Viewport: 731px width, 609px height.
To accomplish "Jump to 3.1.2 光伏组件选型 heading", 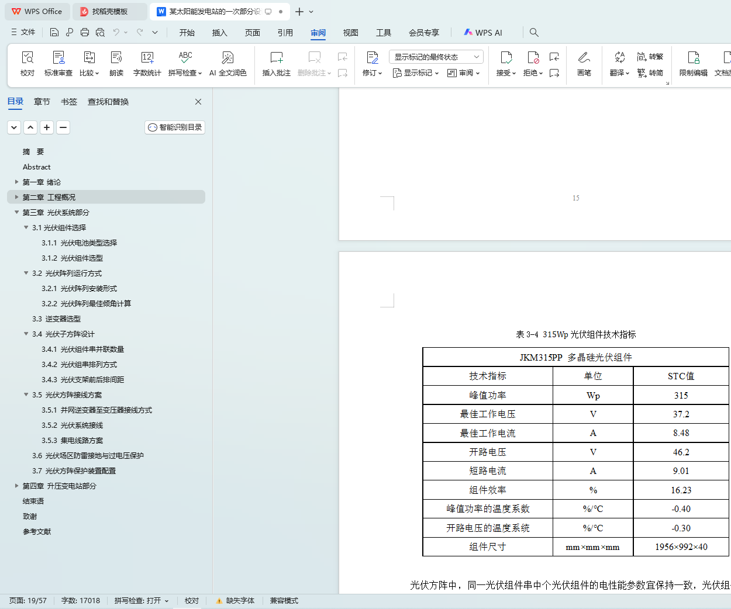I will (72, 258).
